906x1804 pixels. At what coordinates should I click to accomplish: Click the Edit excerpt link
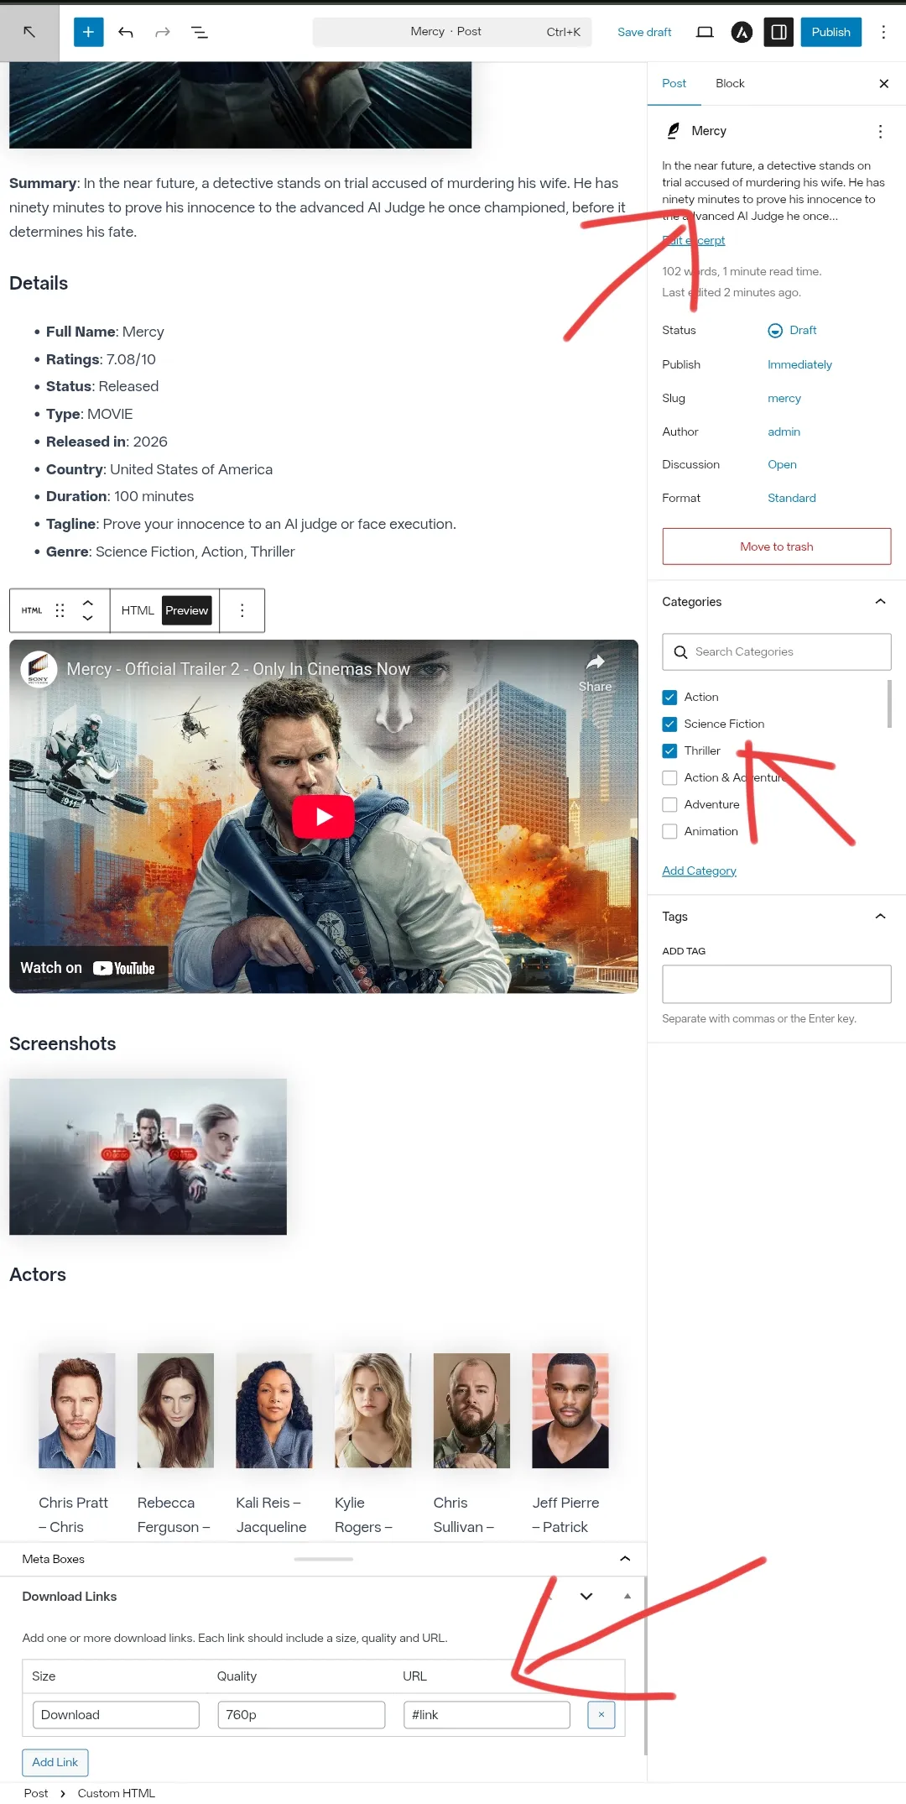click(693, 240)
